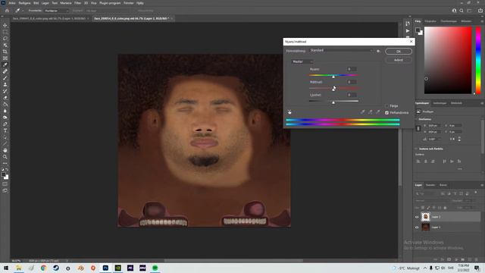Click the first eyedropper in Nyans/mättnad dialog
Viewport: 485px width, 273px height.
pyautogui.click(x=362, y=111)
